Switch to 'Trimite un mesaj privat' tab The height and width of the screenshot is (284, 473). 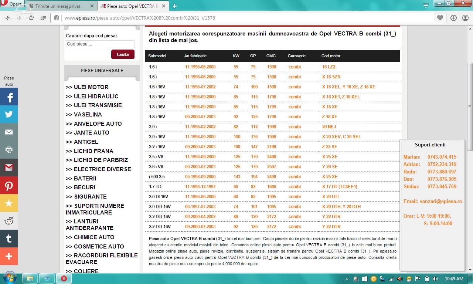(x=61, y=6)
